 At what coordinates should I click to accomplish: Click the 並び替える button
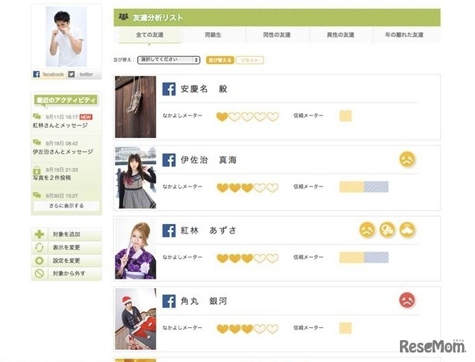(x=220, y=60)
